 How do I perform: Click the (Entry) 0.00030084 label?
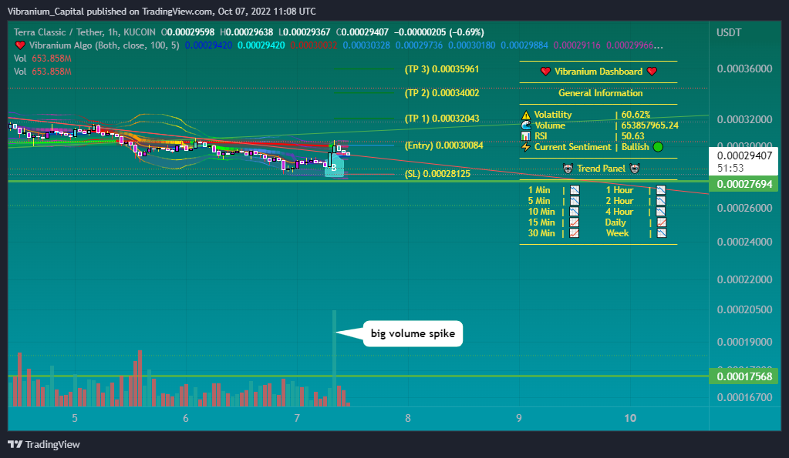443,145
